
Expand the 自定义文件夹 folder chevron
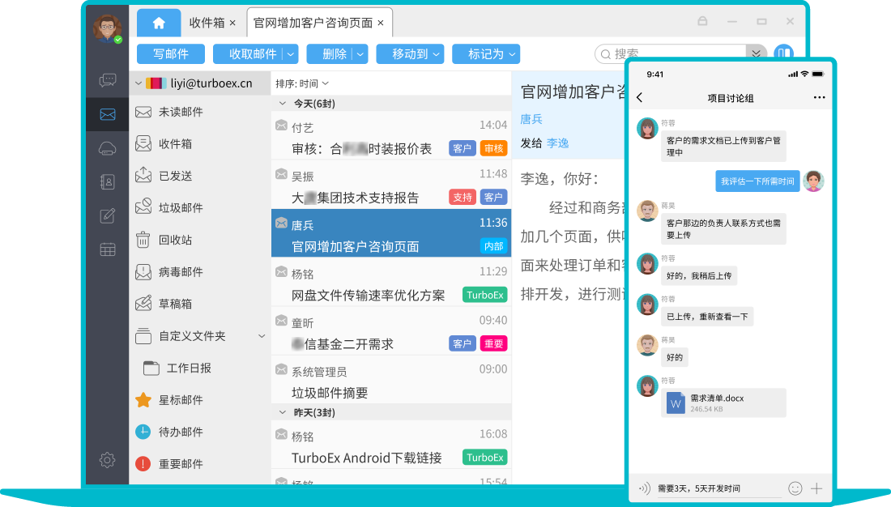click(x=262, y=336)
